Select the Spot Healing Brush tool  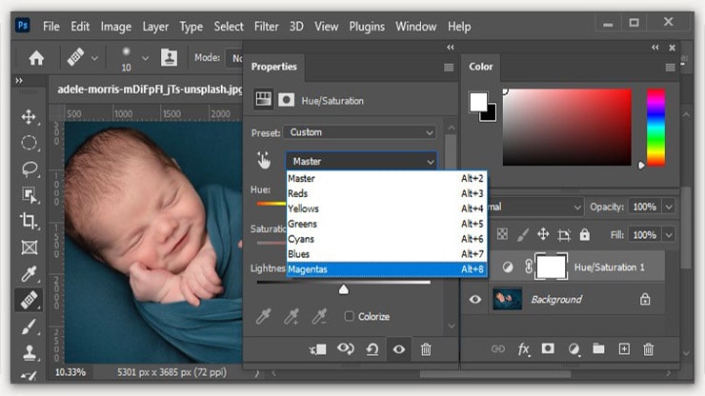pos(29,300)
